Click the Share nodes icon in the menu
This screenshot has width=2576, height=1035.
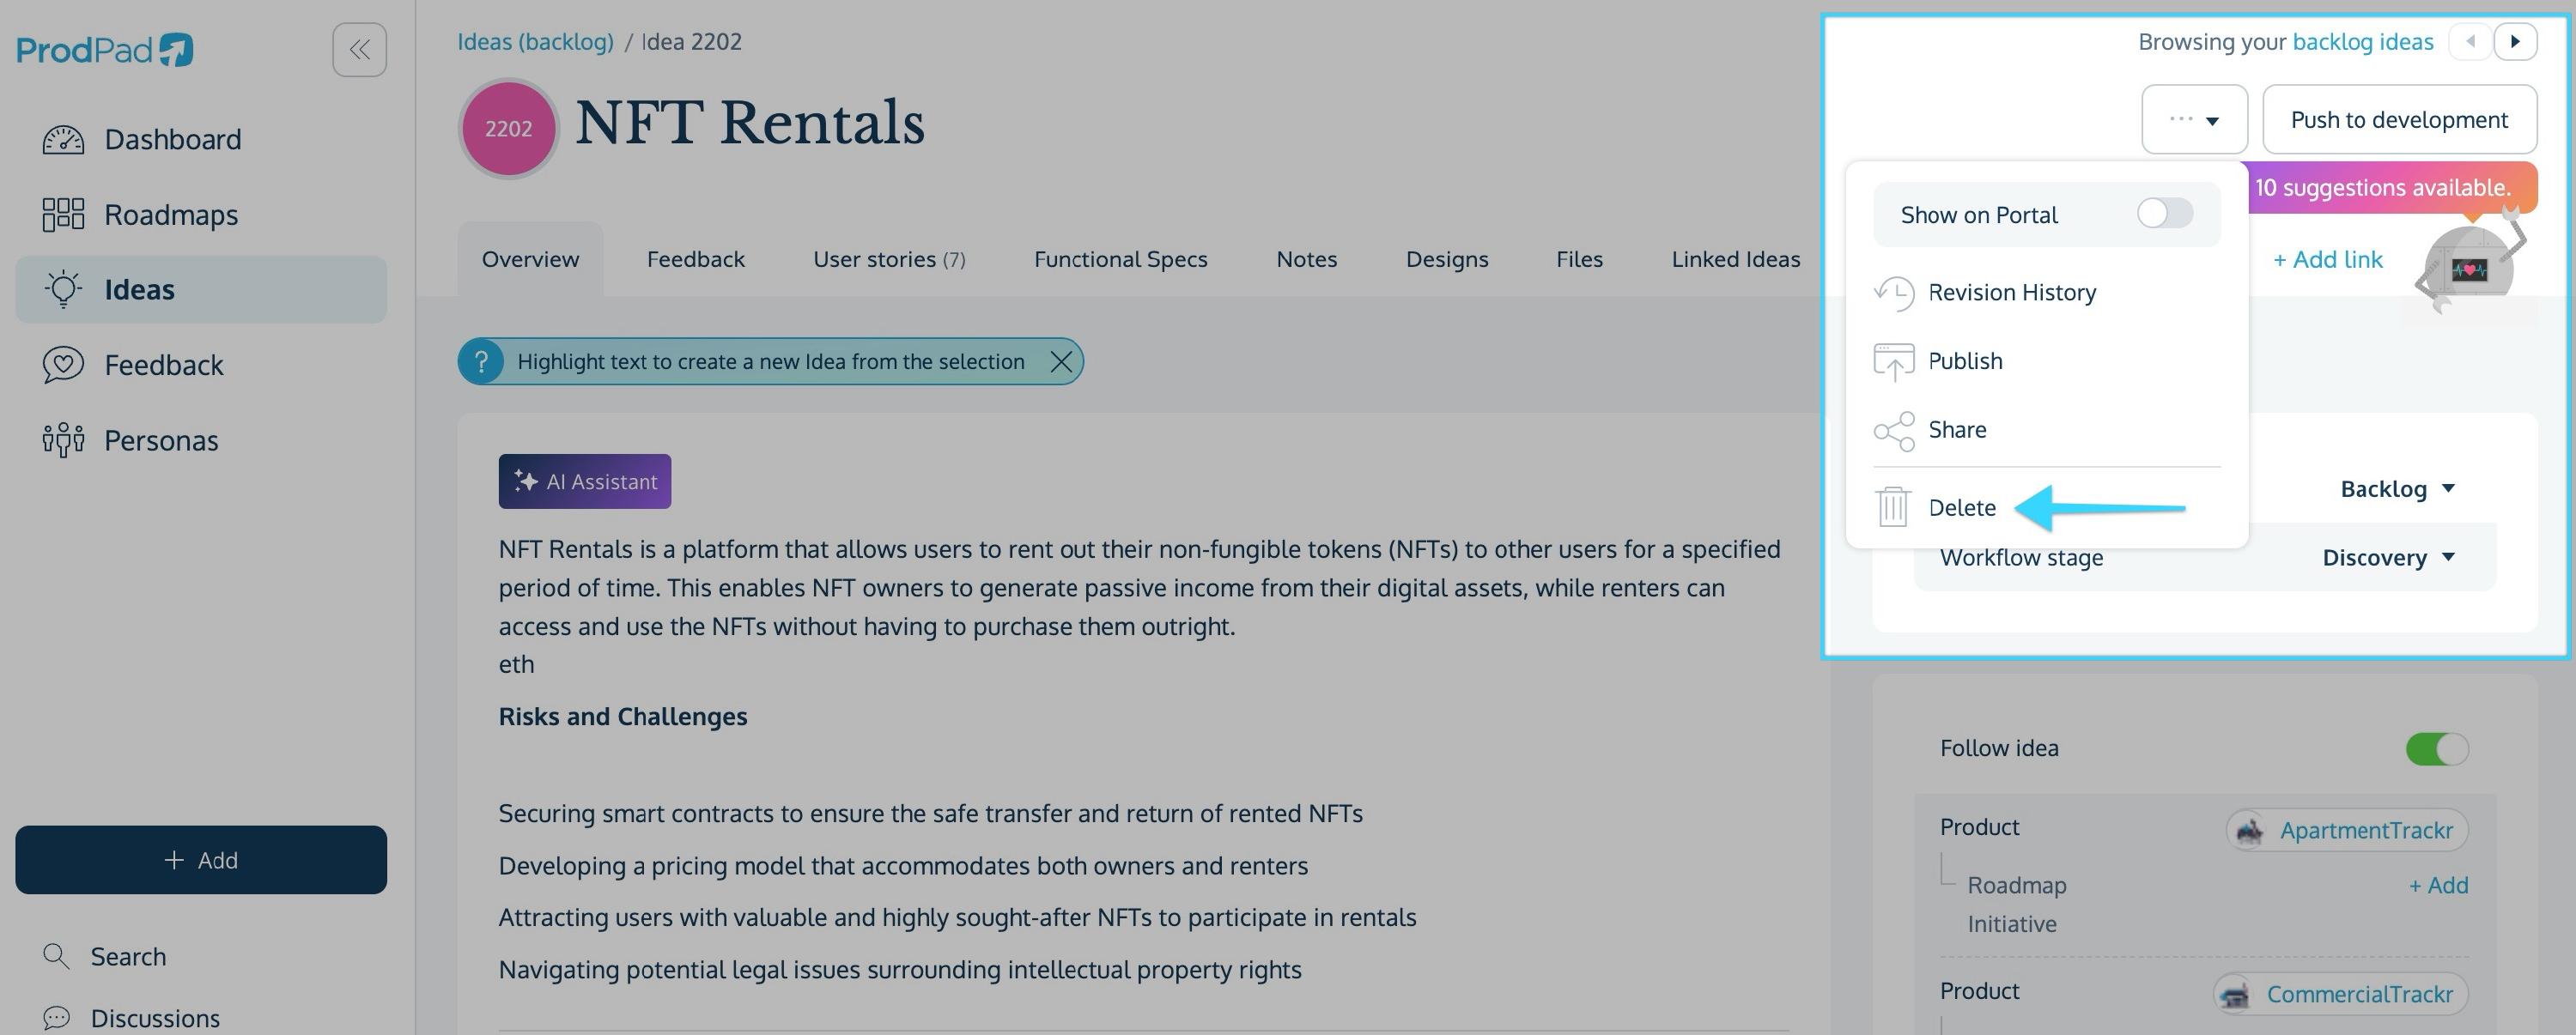point(1893,431)
